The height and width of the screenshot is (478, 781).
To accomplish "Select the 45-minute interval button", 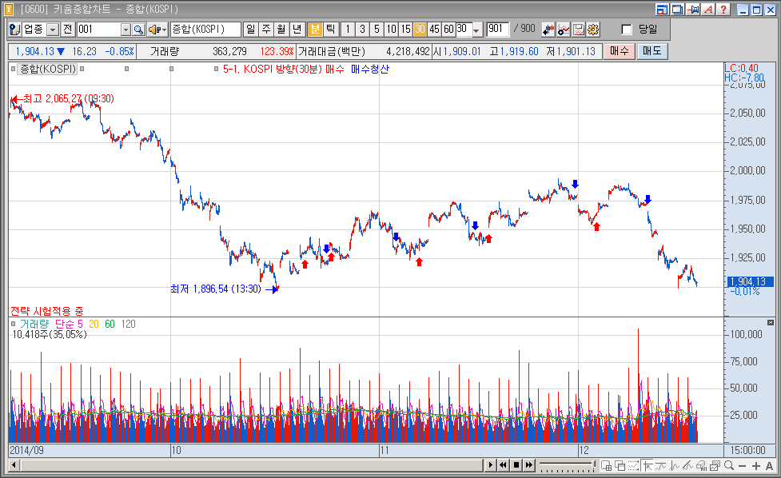I will pos(434,30).
